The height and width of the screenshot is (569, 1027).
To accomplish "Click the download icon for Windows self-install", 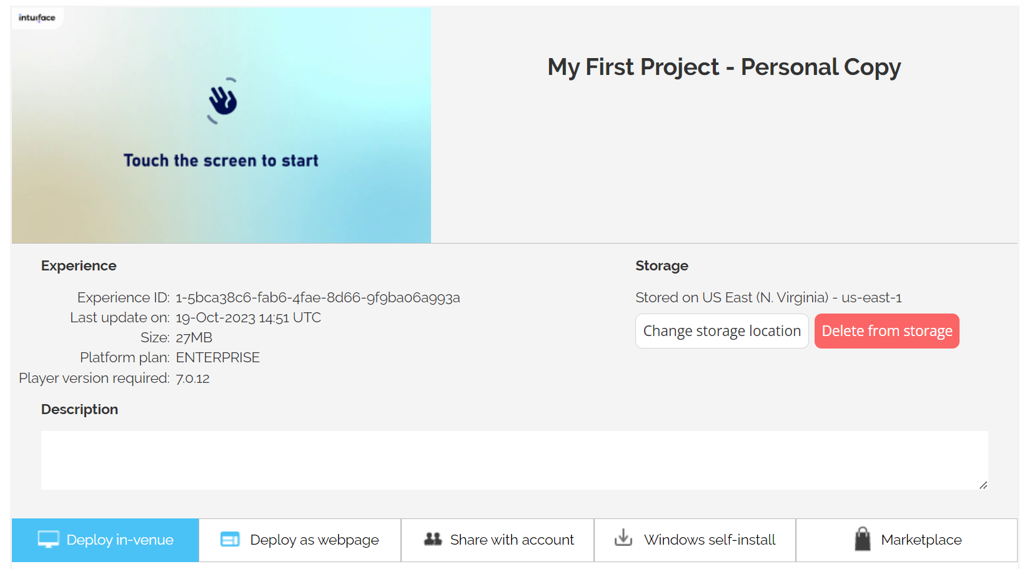I will tap(623, 538).
